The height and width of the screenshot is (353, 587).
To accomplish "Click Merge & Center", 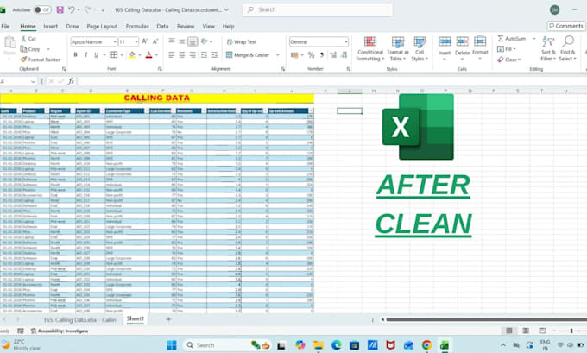I will [x=248, y=55].
